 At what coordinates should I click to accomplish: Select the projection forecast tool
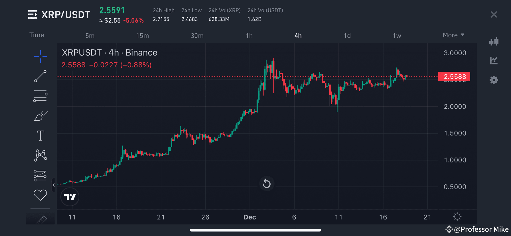coord(40,175)
